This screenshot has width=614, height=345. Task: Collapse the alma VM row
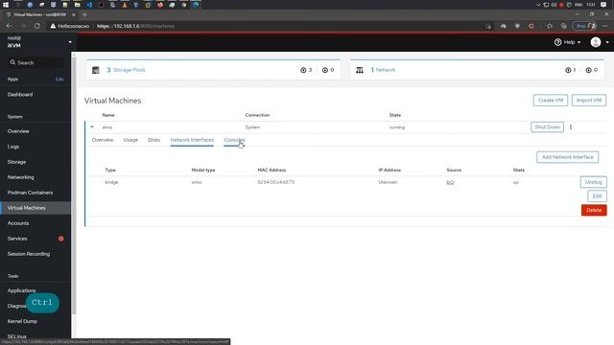[x=92, y=127]
